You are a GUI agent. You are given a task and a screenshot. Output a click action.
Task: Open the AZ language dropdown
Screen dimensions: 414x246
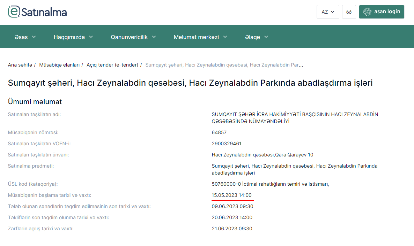click(x=328, y=12)
